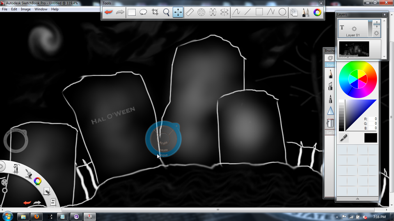Click the red Undo arrow in the lagoon
Image resolution: width=394 pixels, height=221 pixels.
27,203
